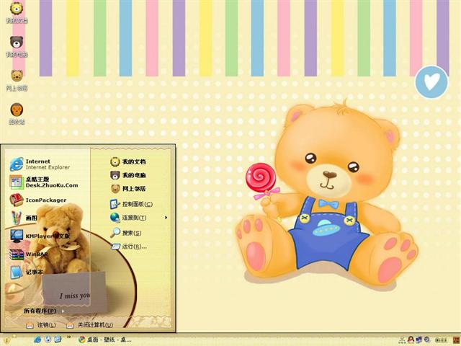461x346 pixels.
Task: Open 控制面板(C) control panel
Action: 131,204
